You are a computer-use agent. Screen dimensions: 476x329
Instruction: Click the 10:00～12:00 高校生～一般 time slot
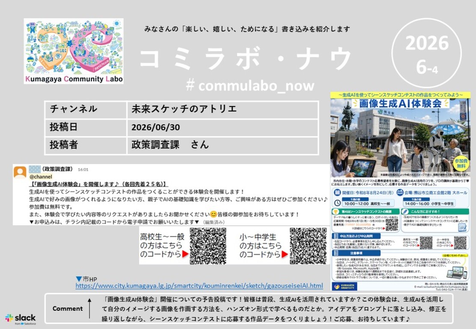(367, 203)
